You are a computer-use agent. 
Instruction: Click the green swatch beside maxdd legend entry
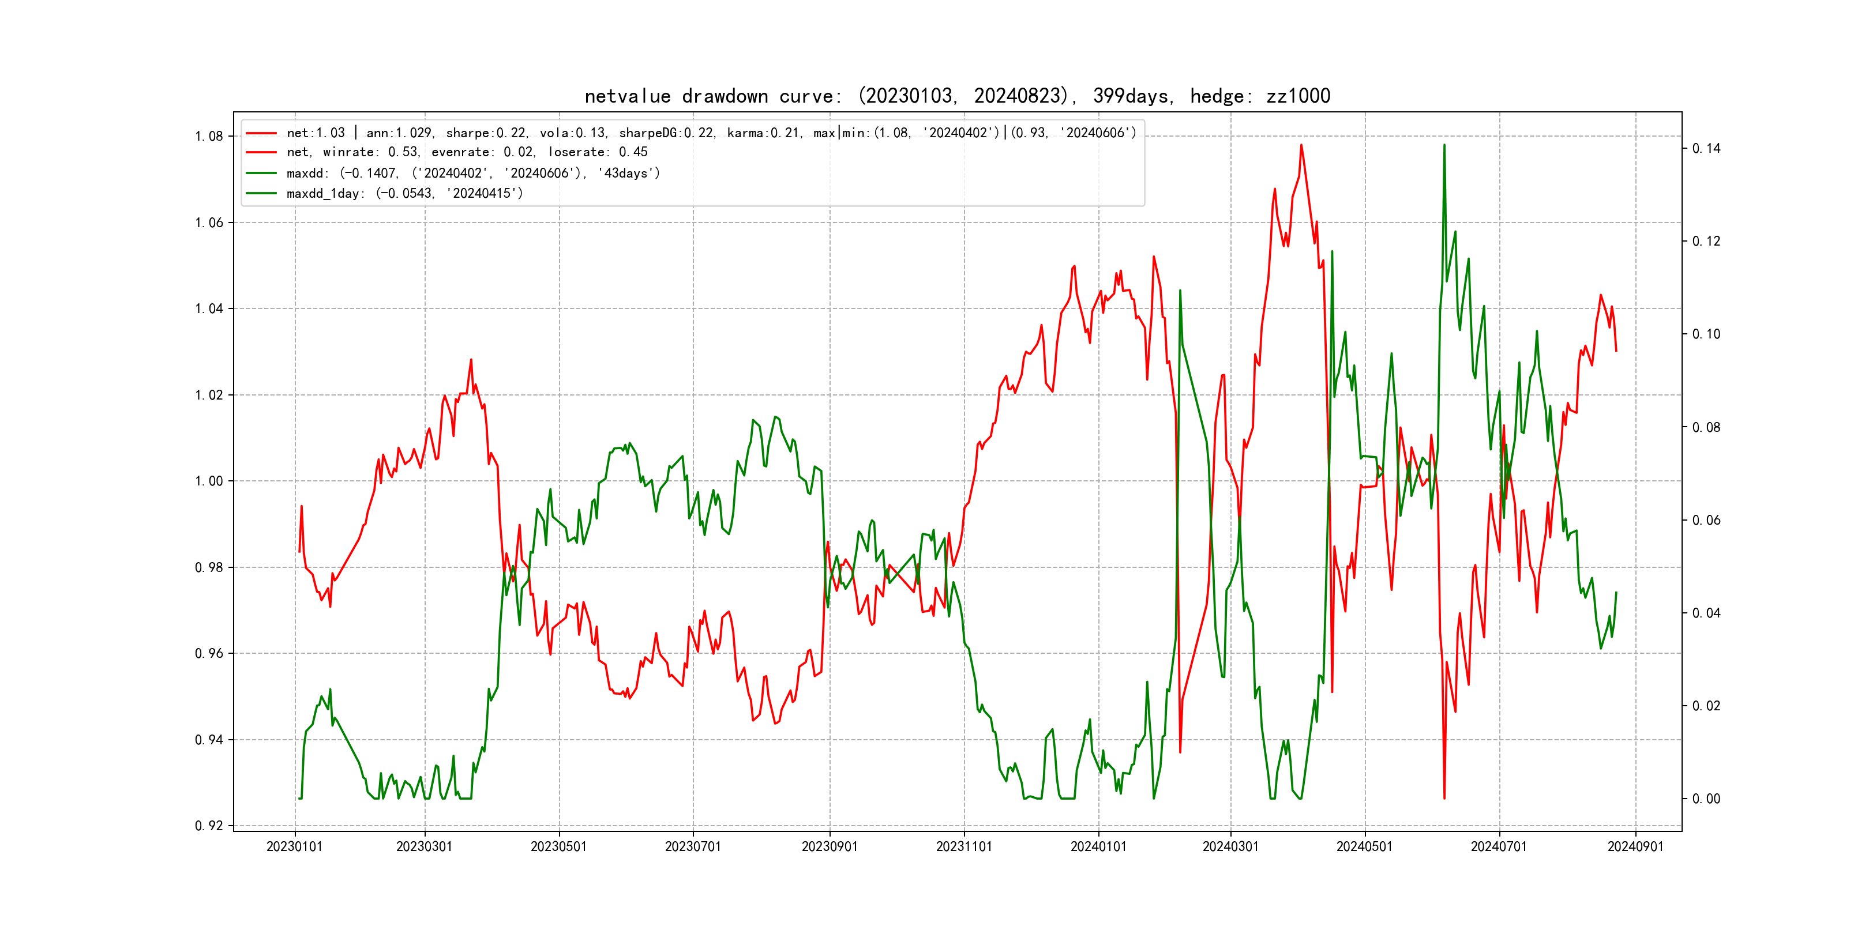pos(261,174)
